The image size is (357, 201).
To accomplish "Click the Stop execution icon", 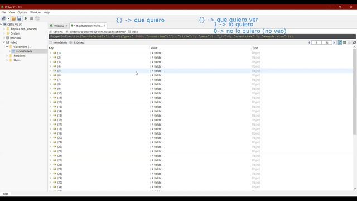I will 32,18.
